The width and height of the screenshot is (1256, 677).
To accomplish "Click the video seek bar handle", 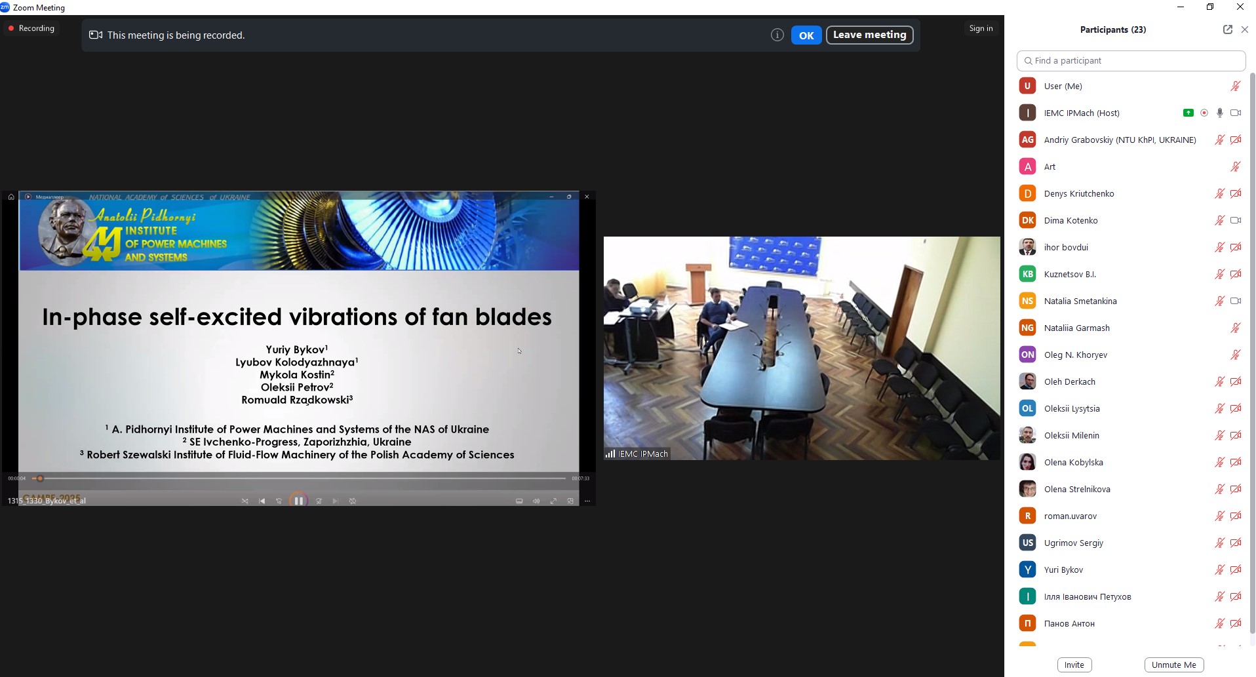I will 40,478.
